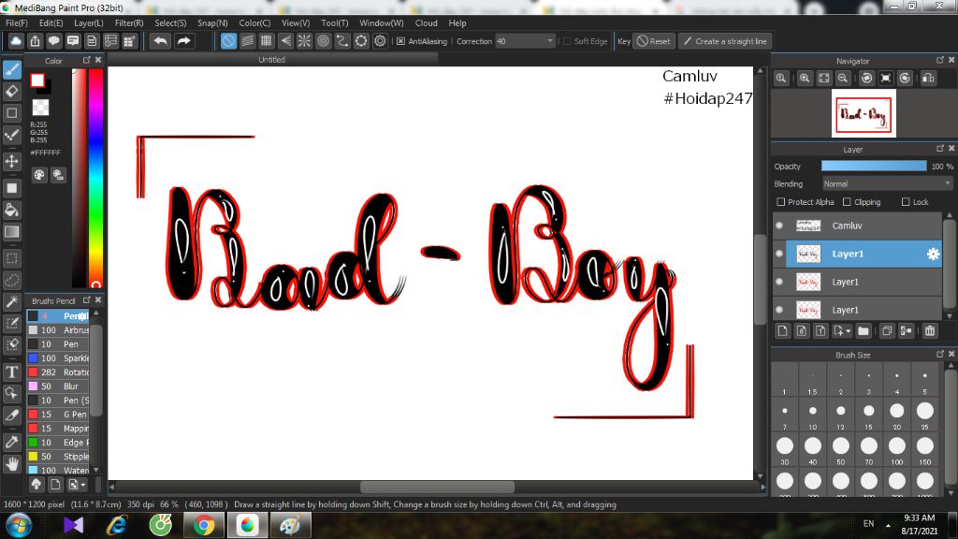Pick a hue on the rainbow color bar
The height and width of the screenshot is (539, 958).
[95, 177]
